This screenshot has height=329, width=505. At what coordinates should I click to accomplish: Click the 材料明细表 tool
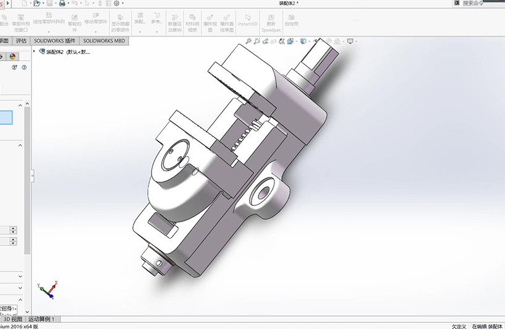click(x=192, y=23)
